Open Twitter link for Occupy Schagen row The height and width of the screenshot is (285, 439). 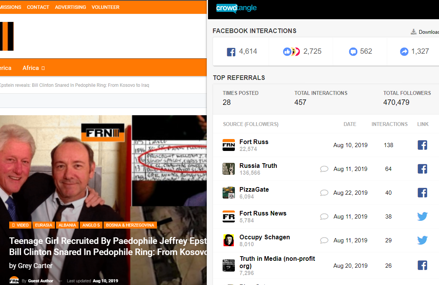(422, 240)
